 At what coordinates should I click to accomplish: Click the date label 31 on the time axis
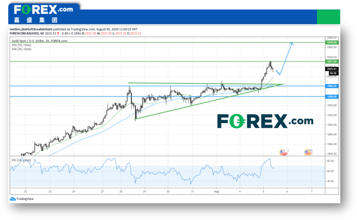tap(193, 192)
